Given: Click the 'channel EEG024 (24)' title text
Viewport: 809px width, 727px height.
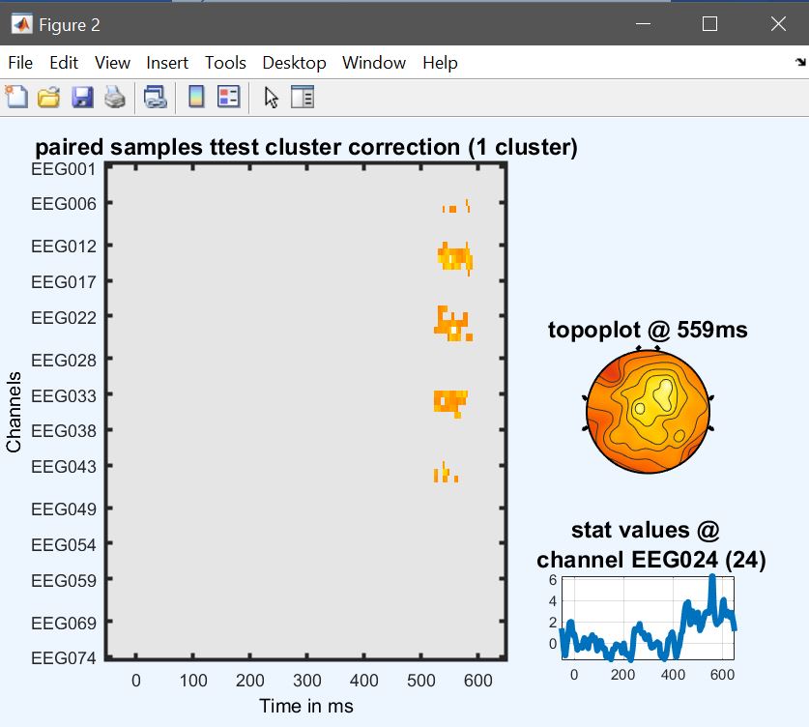Looking at the screenshot, I should click(651, 560).
